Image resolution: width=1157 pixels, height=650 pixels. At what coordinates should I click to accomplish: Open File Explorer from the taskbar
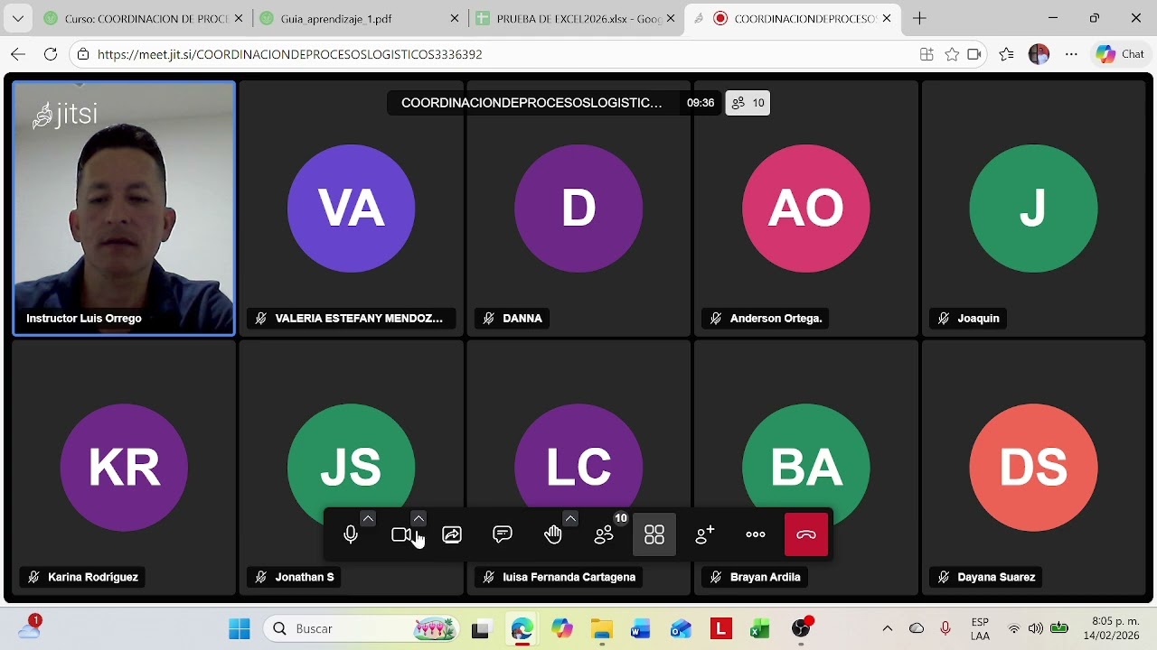click(602, 629)
